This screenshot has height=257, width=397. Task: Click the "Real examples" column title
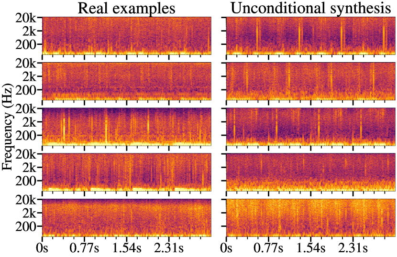tap(126, 8)
